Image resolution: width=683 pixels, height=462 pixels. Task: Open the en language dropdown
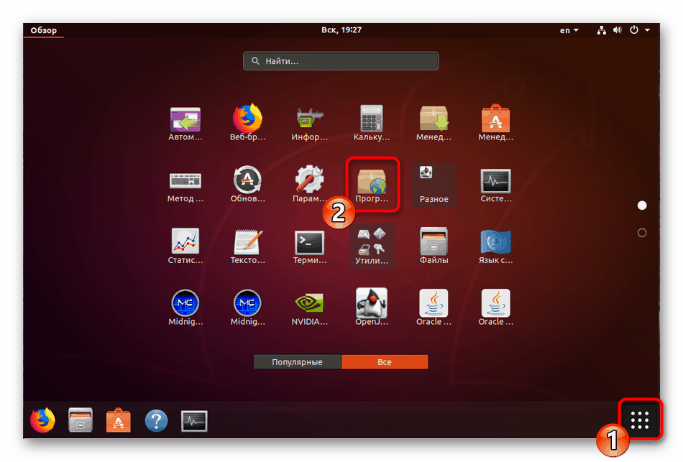[x=569, y=30]
